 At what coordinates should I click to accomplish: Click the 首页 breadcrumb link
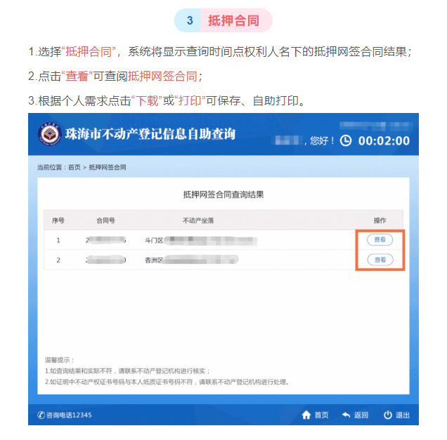coord(74,167)
